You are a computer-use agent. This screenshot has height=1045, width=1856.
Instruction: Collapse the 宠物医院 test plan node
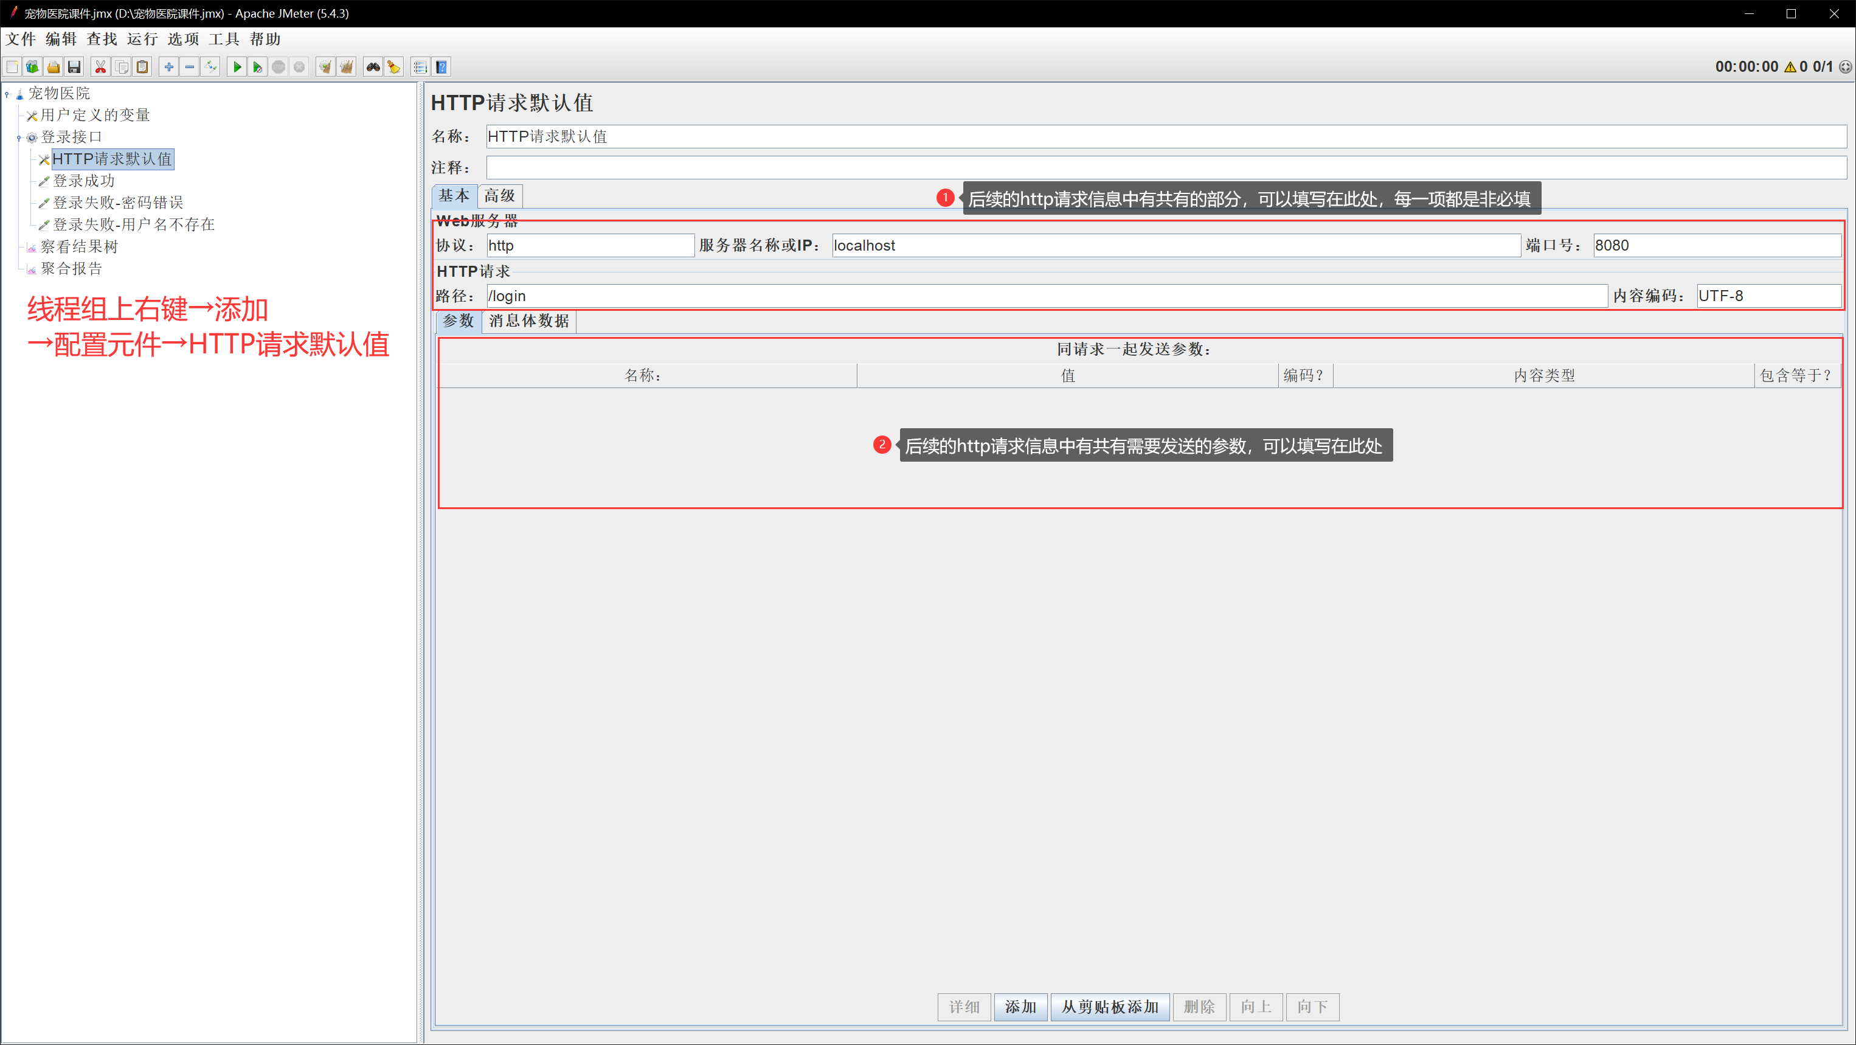[x=7, y=94]
